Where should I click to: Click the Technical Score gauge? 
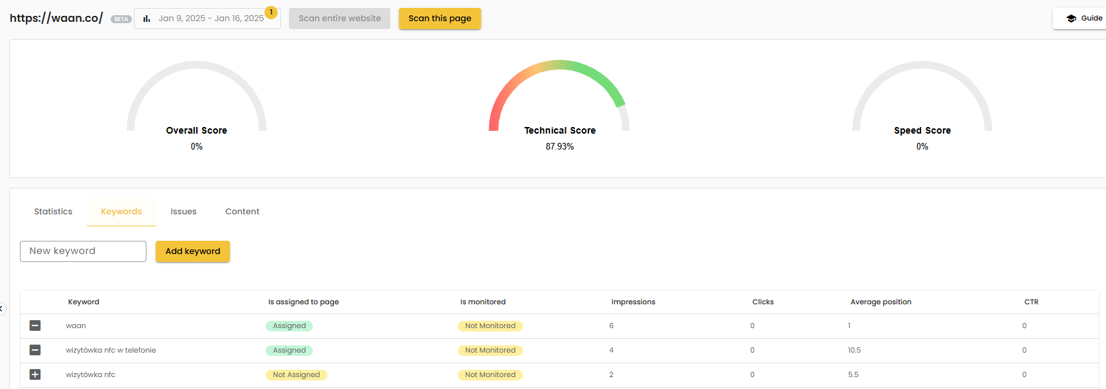click(x=559, y=96)
